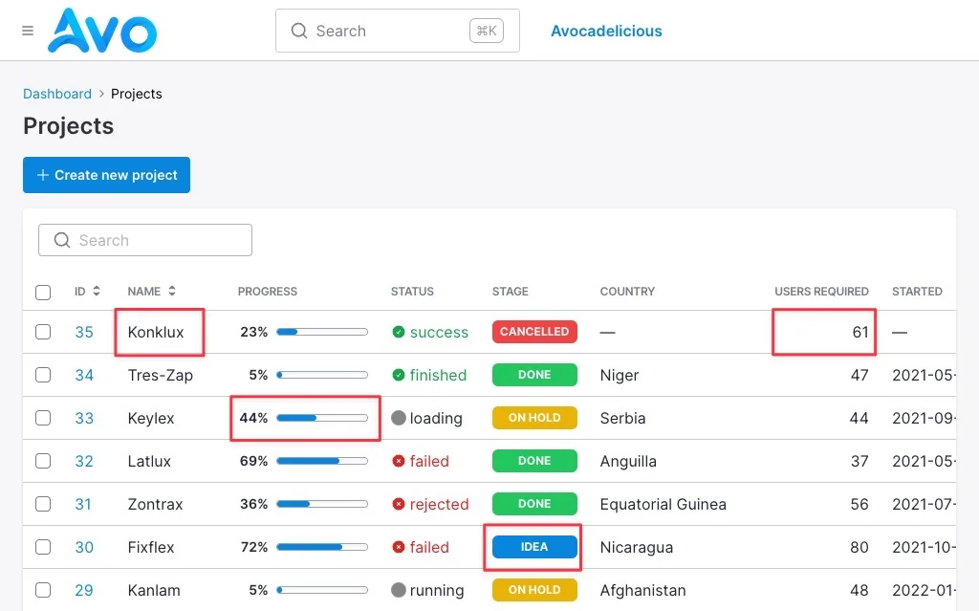The width and height of the screenshot is (979, 611).
Task: Click the green success check icon for Konklux
Action: [399, 332]
